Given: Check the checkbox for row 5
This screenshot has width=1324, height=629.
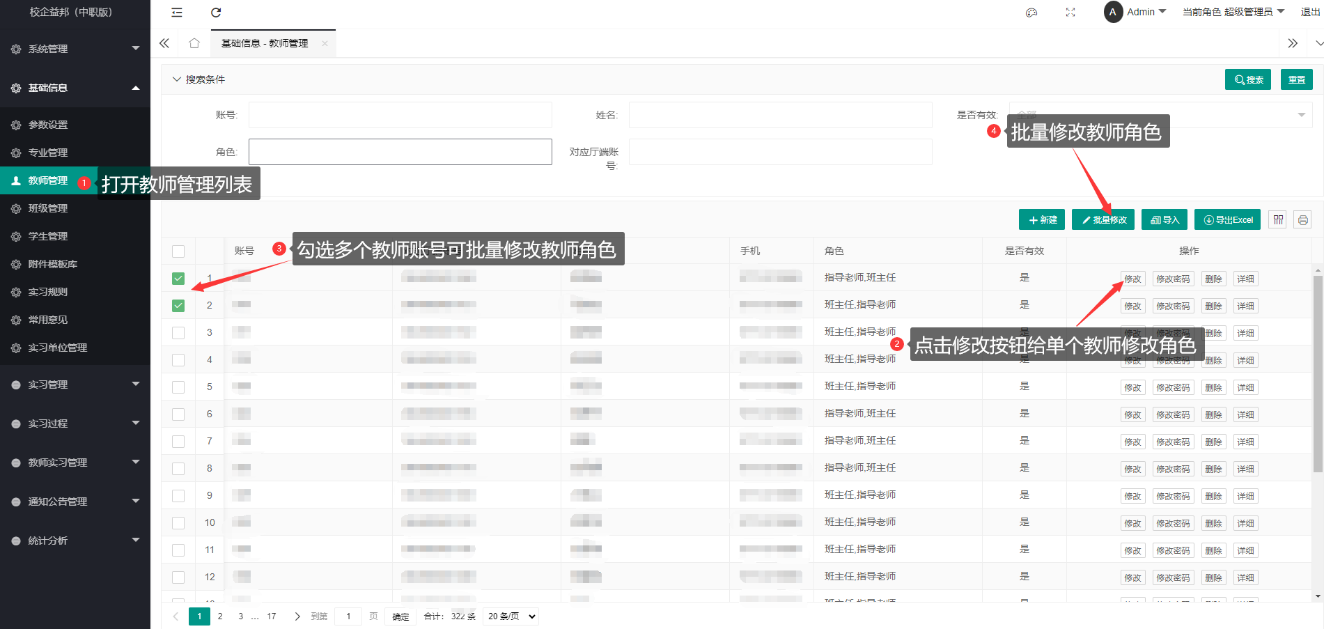Looking at the screenshot, I should coord(178,387).
